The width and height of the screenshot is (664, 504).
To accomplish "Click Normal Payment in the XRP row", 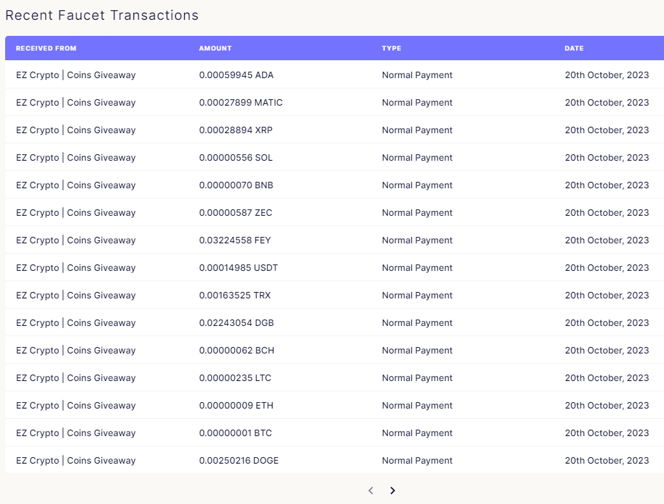I will pos(417,130).
